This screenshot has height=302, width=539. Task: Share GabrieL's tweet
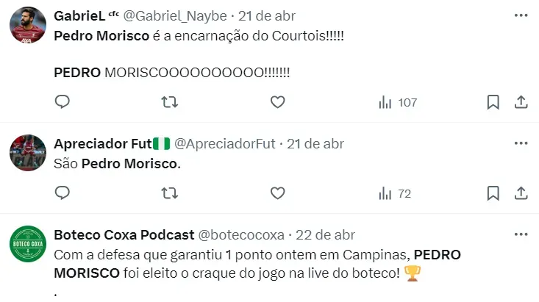520,102
